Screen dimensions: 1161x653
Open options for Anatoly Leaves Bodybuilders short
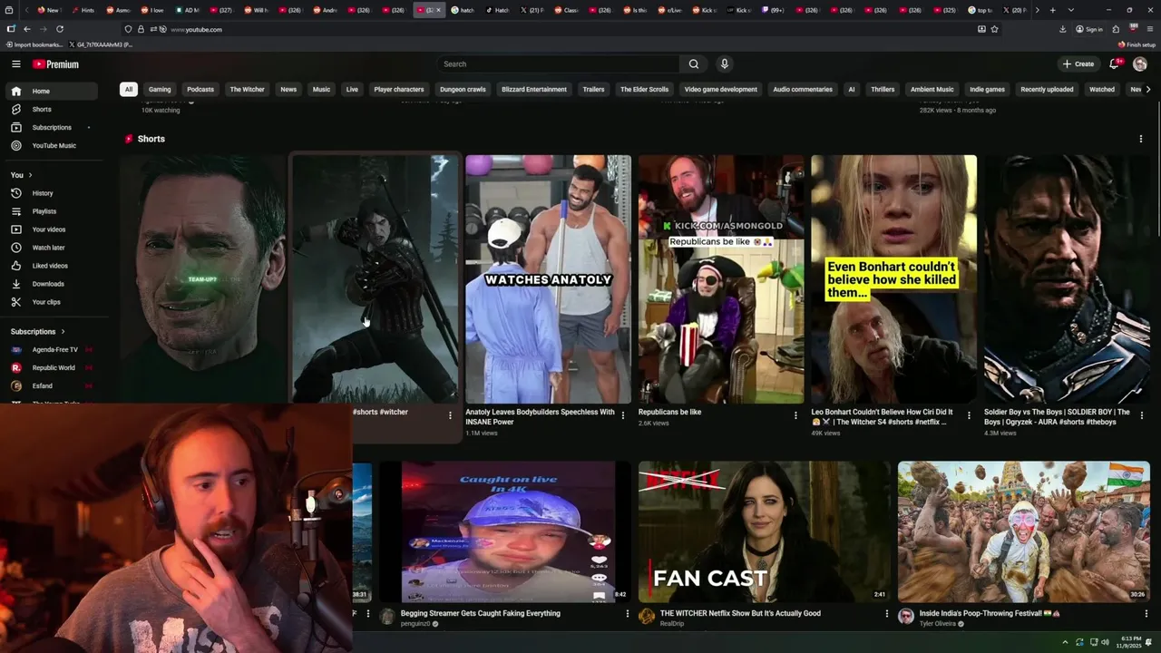coord(623,415)
